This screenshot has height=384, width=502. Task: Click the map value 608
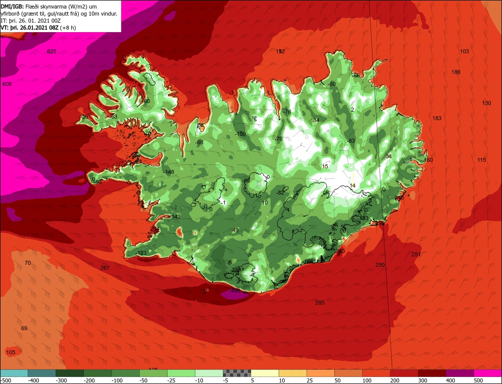coord(7,84)
